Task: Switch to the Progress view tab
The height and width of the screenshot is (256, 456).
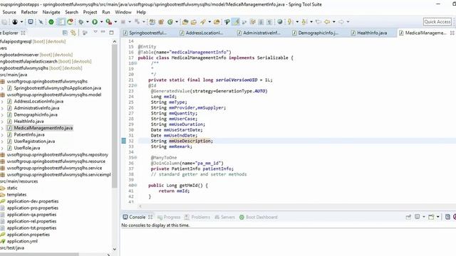Action: (169, 217)
